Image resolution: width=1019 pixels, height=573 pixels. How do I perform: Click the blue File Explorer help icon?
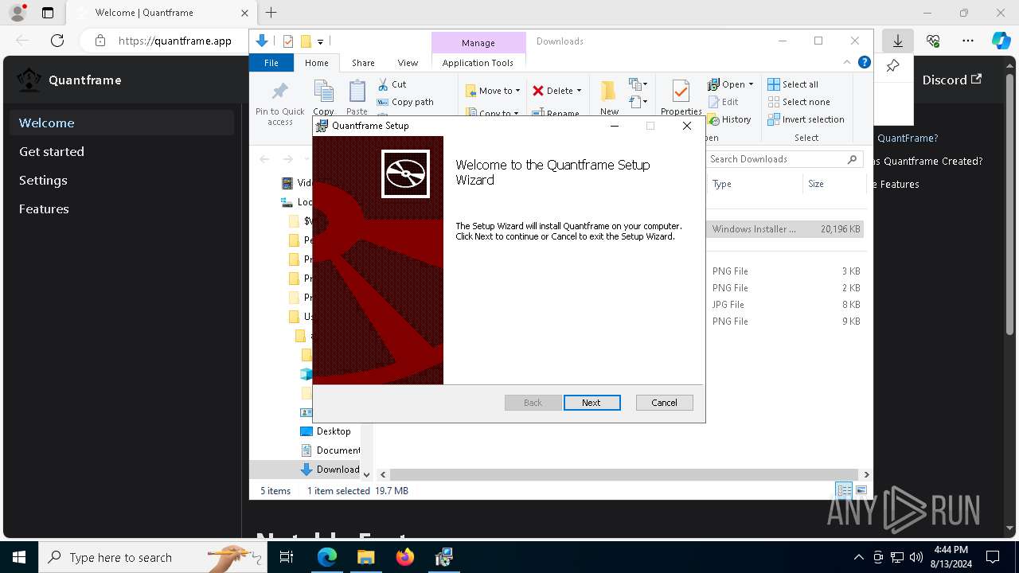pyautogui.click(x=865, y=63)
